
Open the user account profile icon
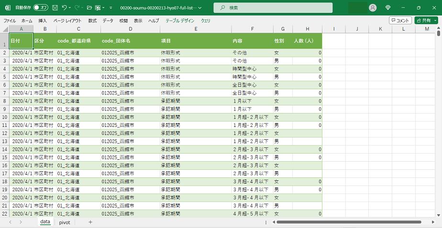373,8
